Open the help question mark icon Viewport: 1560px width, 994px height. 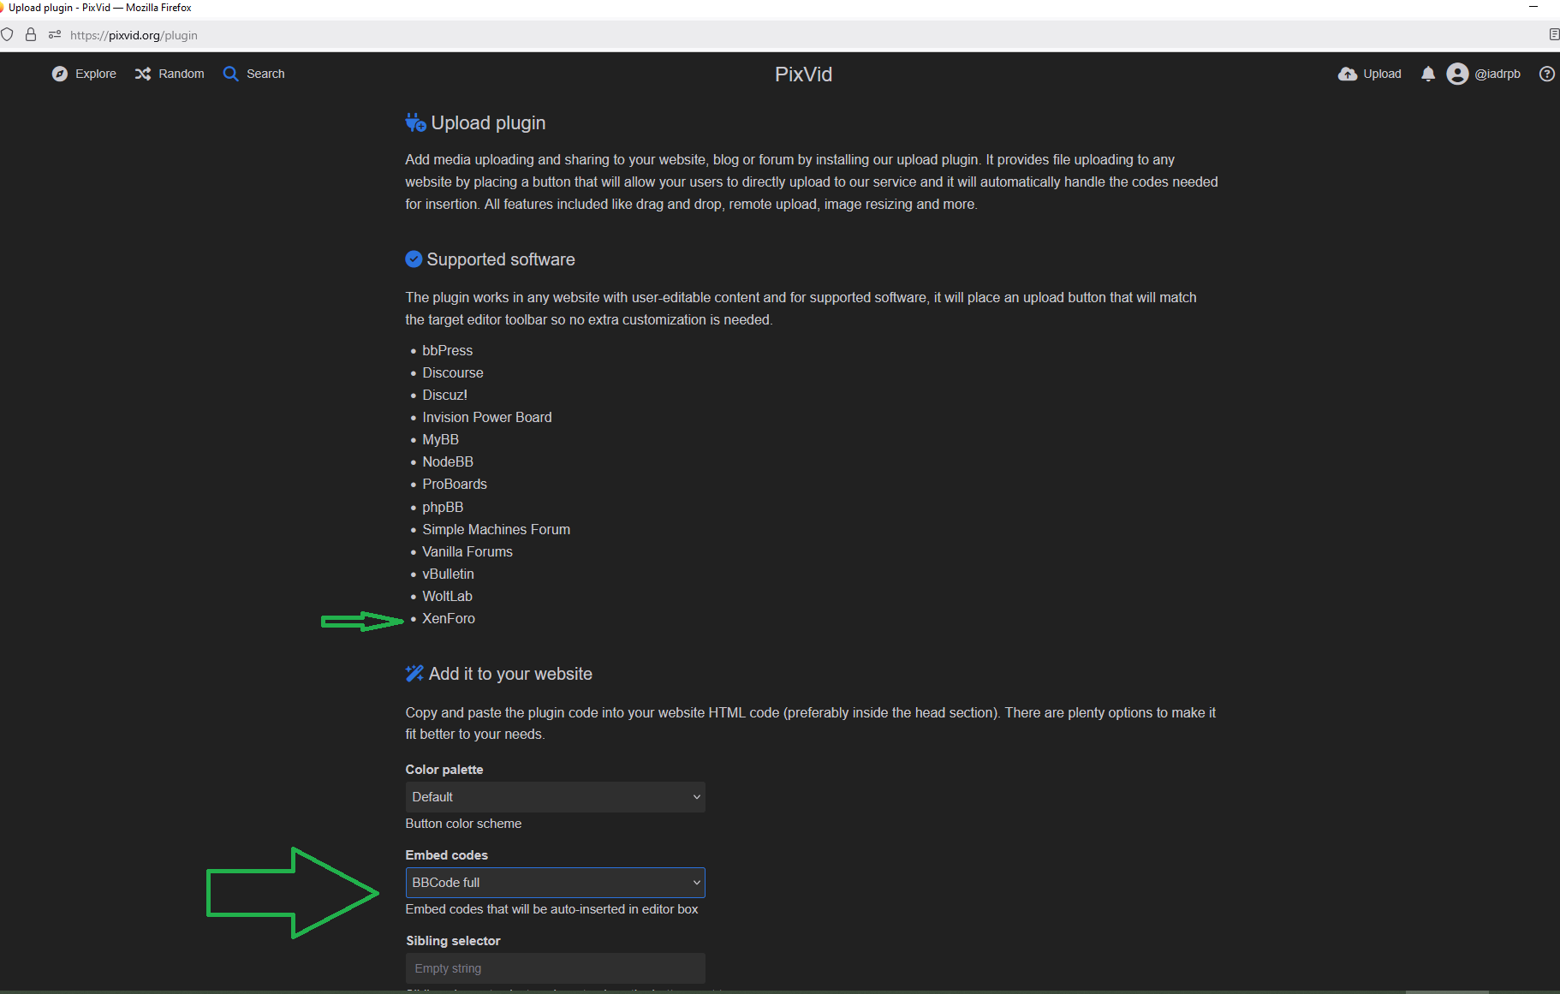click(1547, 74)
